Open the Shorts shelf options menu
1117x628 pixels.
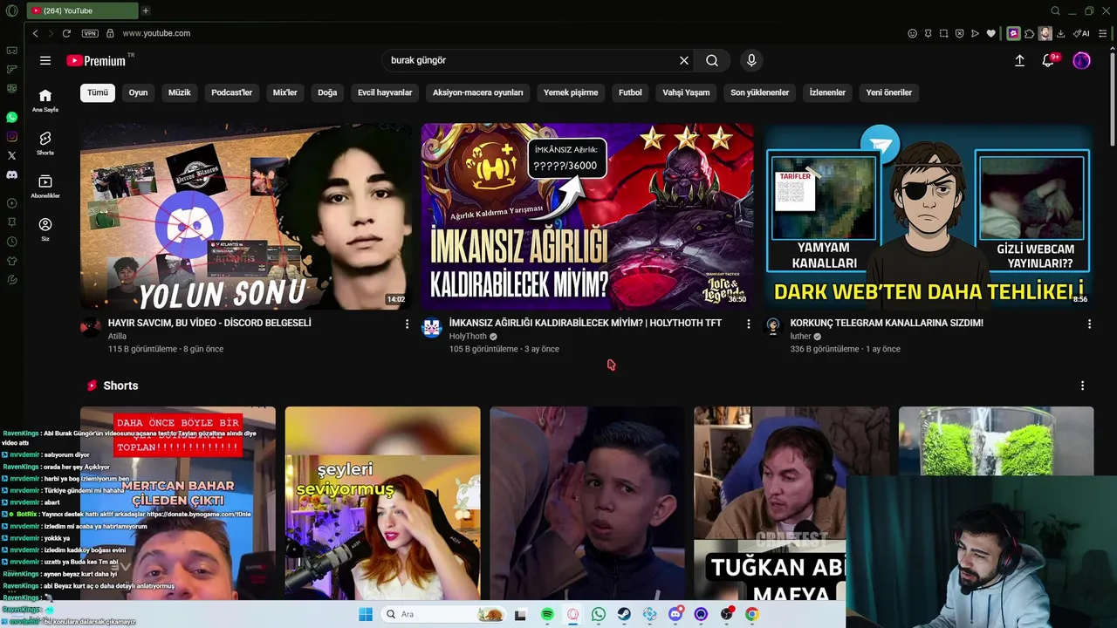pyautogui.click(x=1082, y=386)
